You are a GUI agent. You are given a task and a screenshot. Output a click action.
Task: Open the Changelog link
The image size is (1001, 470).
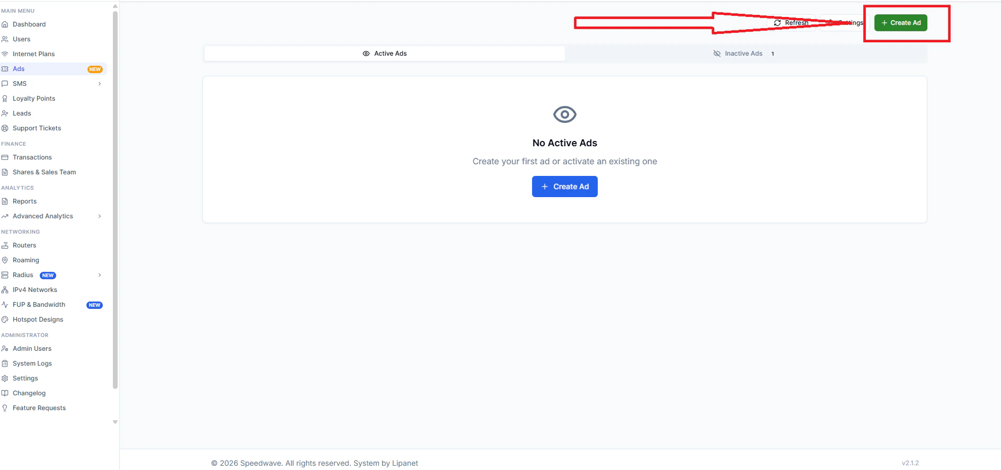[29, 393]
